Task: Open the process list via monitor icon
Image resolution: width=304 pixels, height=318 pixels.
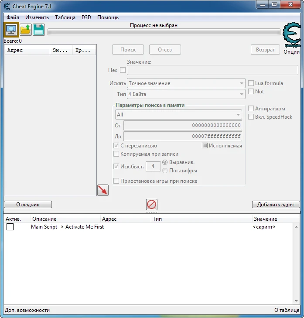Action: point(11,30)
